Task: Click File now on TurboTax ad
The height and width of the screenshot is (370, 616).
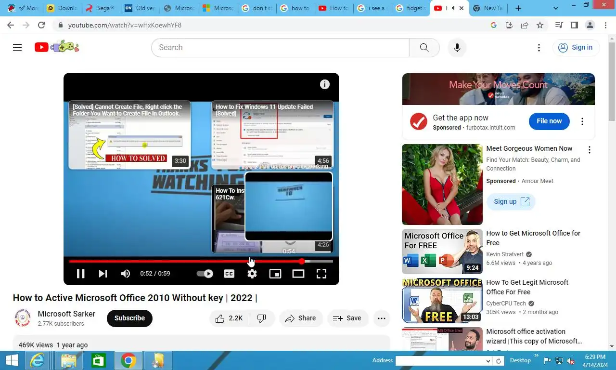Action: (x=549, y=121)
